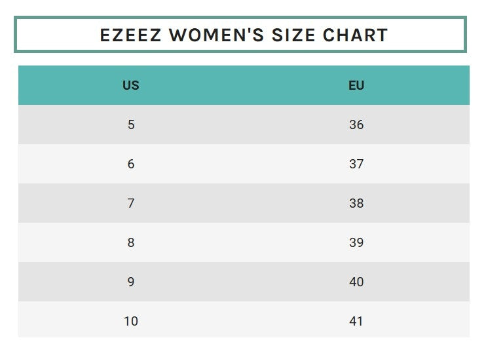Select EU size 39 cell

[x=356, y=242]
